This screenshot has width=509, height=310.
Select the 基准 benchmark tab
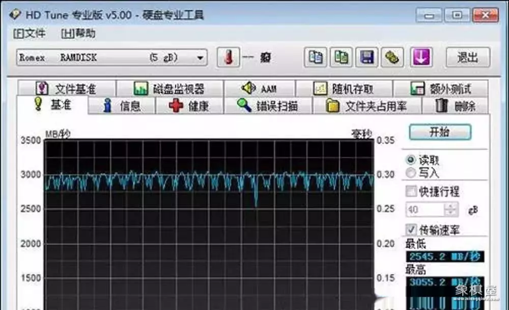pos(52,105)
